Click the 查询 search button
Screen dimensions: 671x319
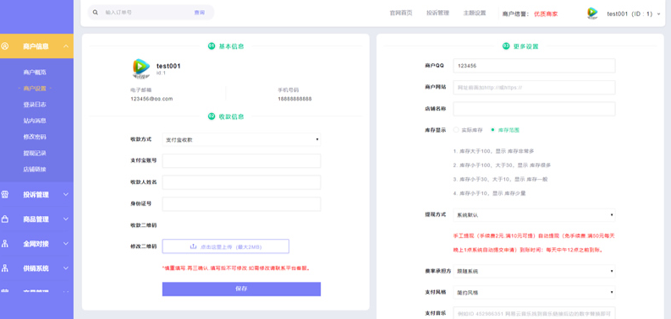200,13
